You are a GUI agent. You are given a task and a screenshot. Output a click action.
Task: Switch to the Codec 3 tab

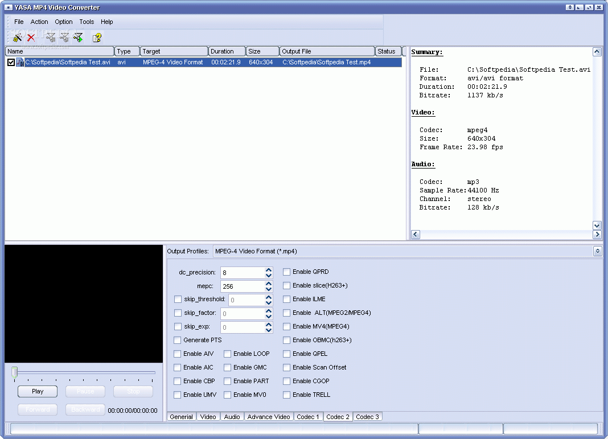[367, 416]
